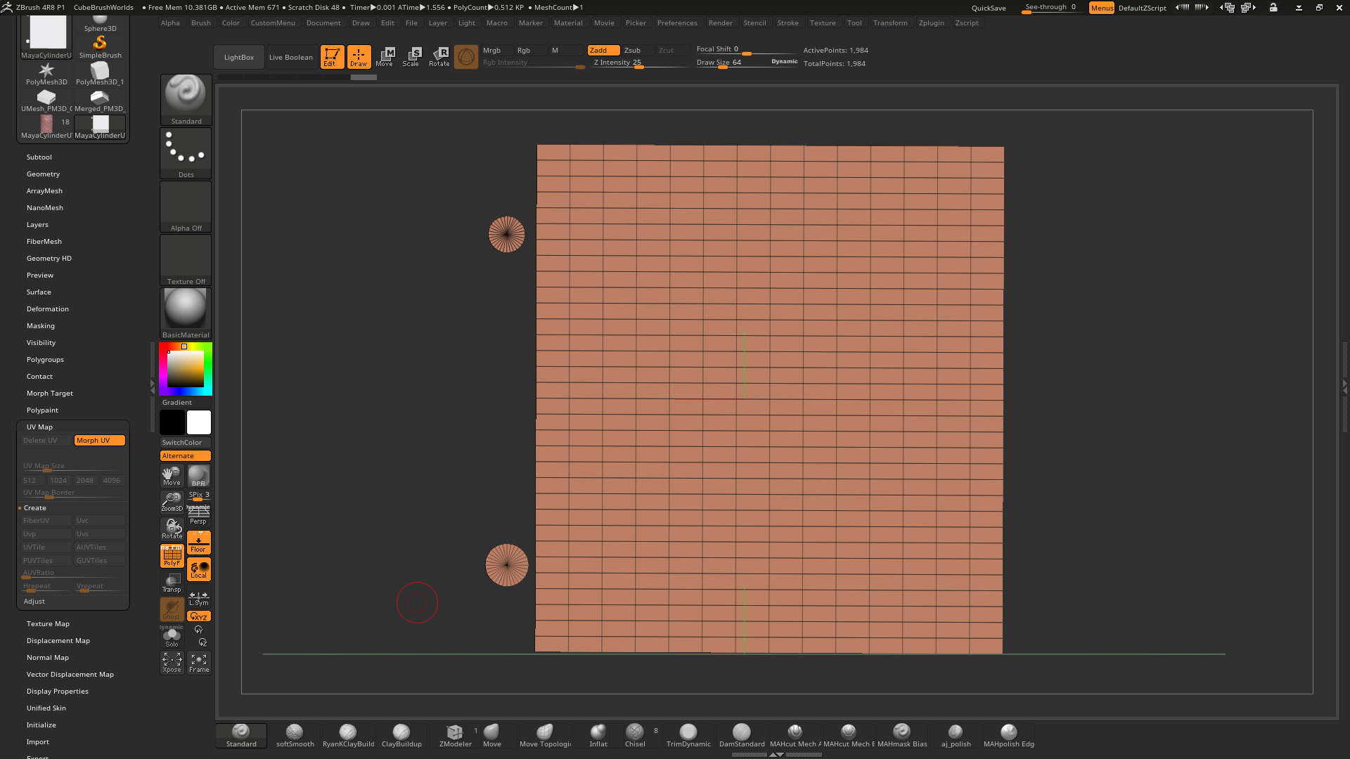
Task: Click the Morph UV button
Action: pos(99,440)
